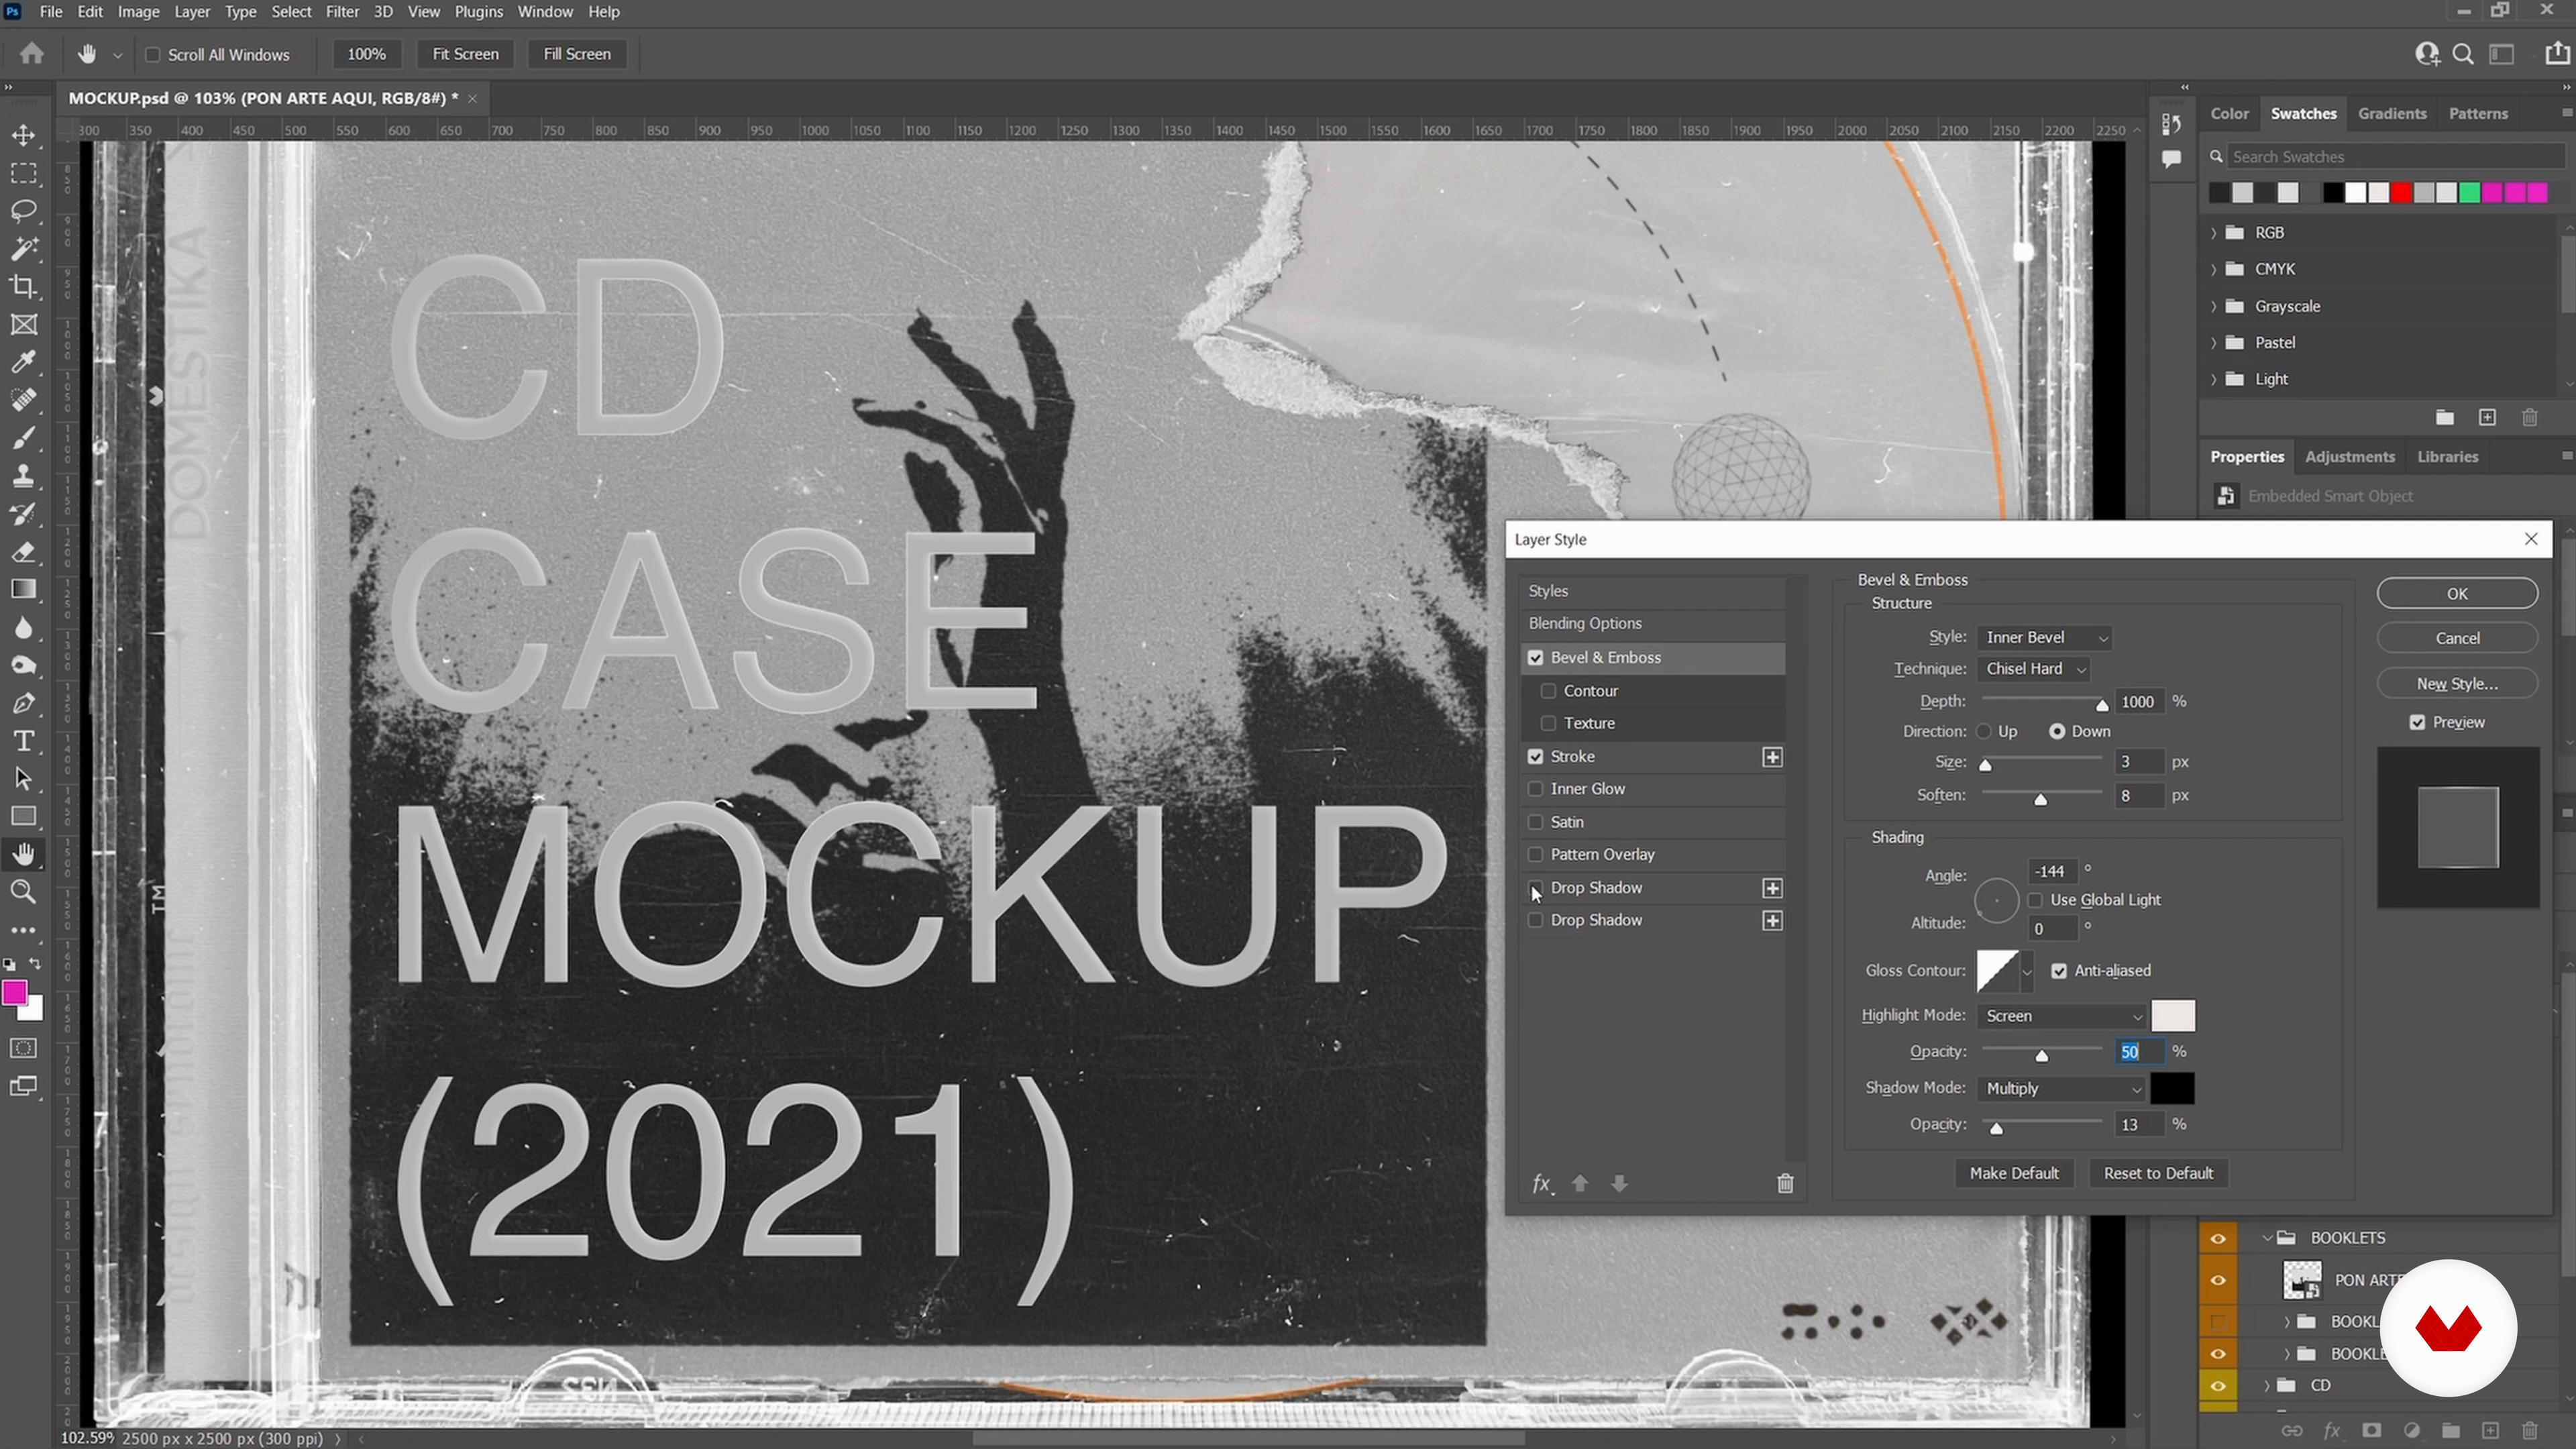Open the Filter menu
Image resolution: width=2576 pixels, height=1449 pixels.
(341, 12)
